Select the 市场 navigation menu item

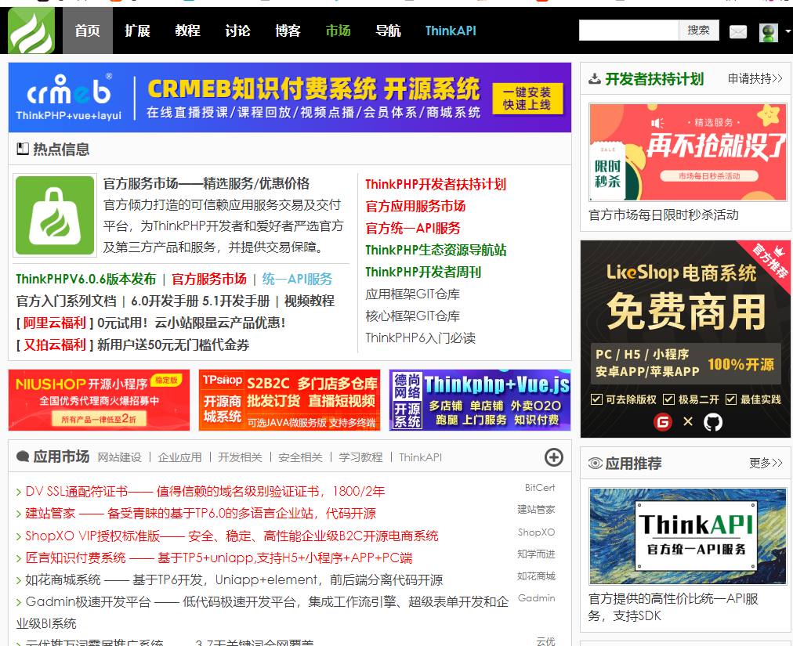[x=339, y=31]
